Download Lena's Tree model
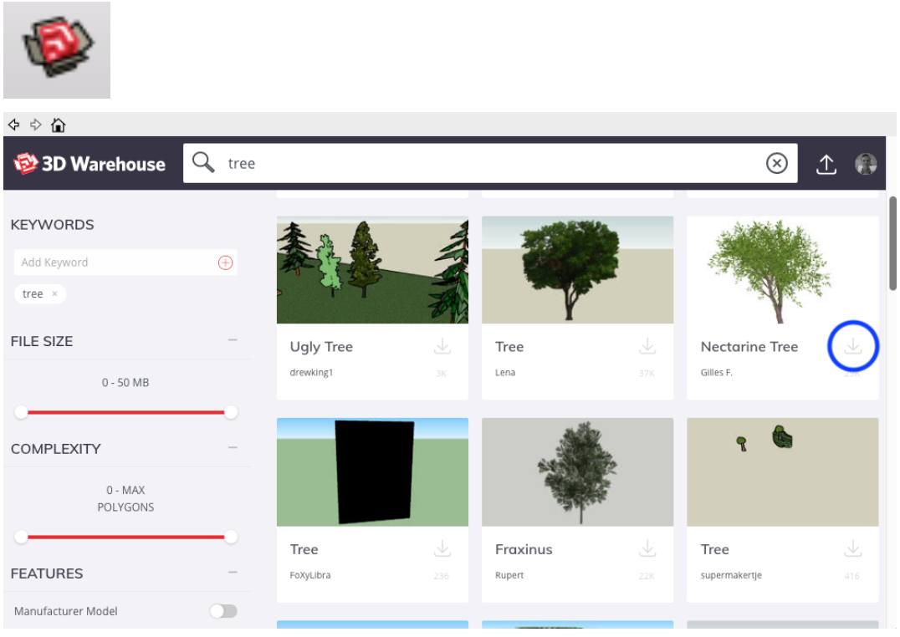Screen dimensions: 900x637 click(x=647, y=347)
